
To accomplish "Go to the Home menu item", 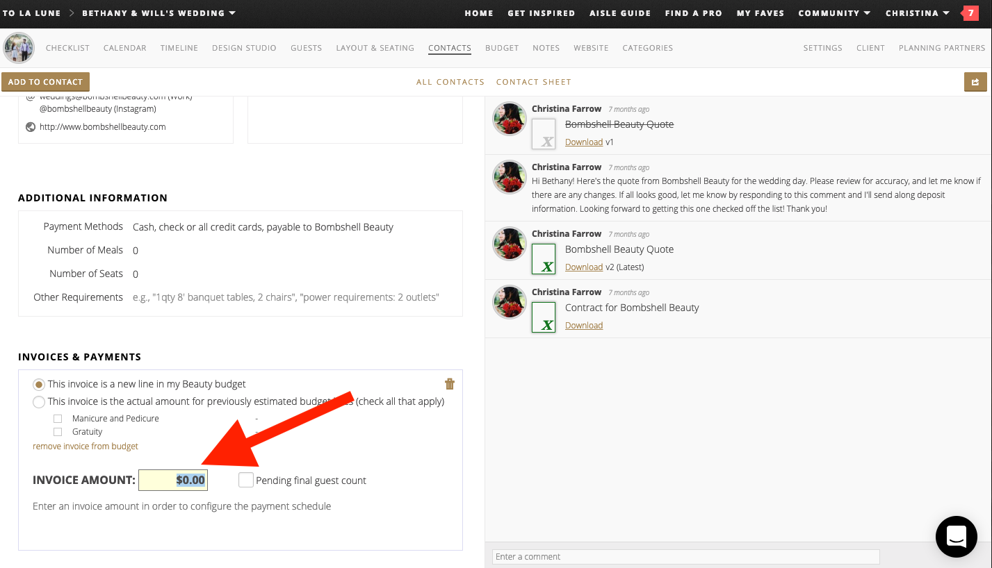I will [x=479, y=13].
